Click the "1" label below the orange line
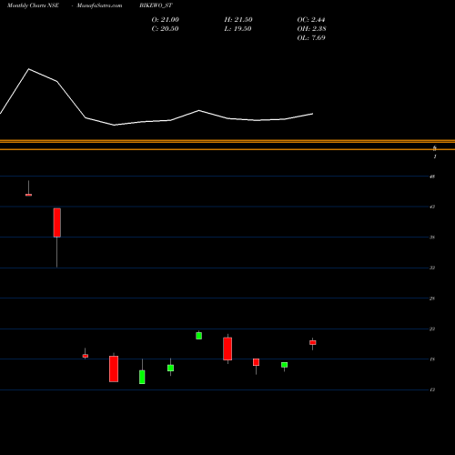Image resolution: width=455 pixels, height=455 pixels. (x=435, y=157)
